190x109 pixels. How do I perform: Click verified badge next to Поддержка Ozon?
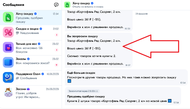pos(43,74)
